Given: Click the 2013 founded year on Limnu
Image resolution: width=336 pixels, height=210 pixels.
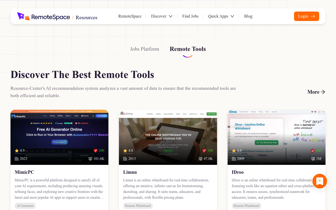Looking at the screenshot, I should [132, 159].
